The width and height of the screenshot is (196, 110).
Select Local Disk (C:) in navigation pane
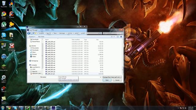tap(35, 67)
